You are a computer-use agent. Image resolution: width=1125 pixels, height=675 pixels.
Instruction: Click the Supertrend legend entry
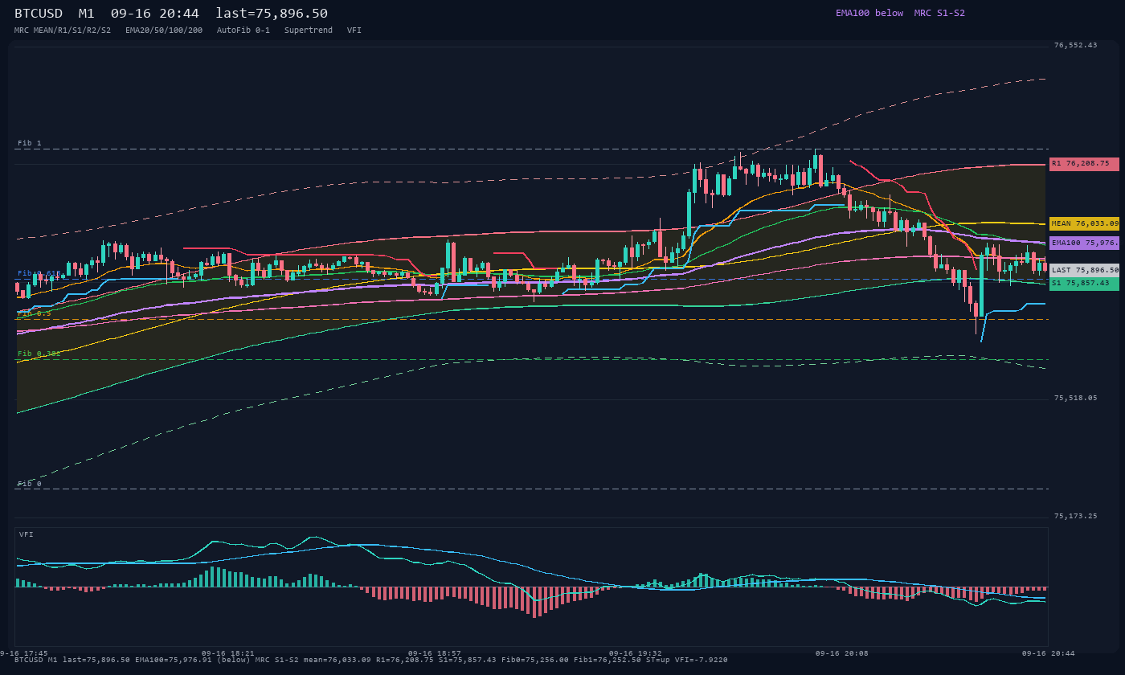point(309,30)
